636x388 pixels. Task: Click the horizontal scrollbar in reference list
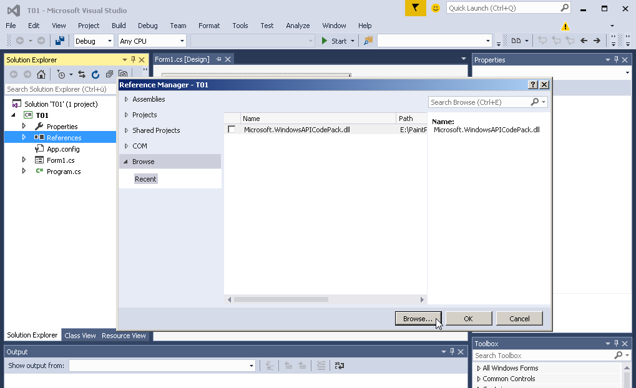[x=281, y=299]
